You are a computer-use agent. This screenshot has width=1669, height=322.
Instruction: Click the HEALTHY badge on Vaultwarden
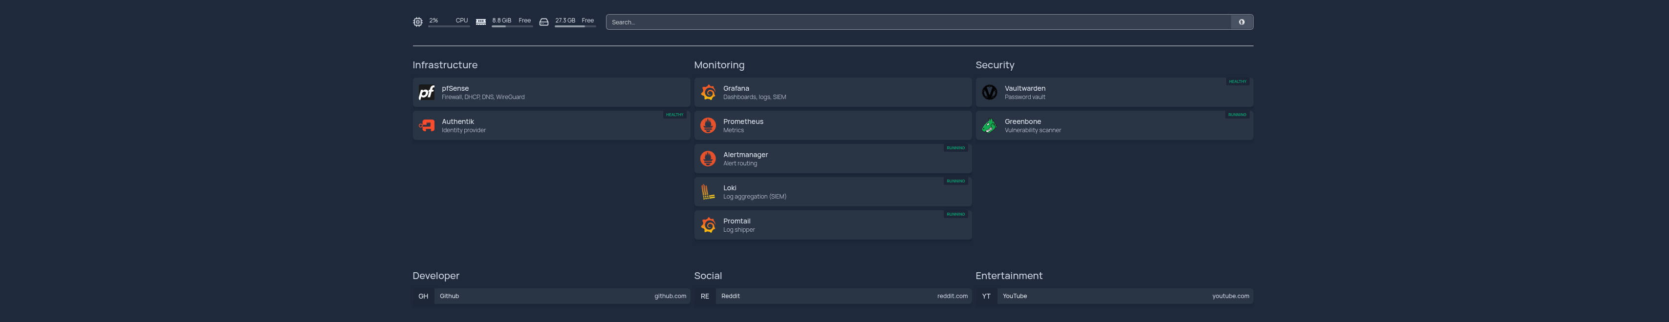[1237, 81]
